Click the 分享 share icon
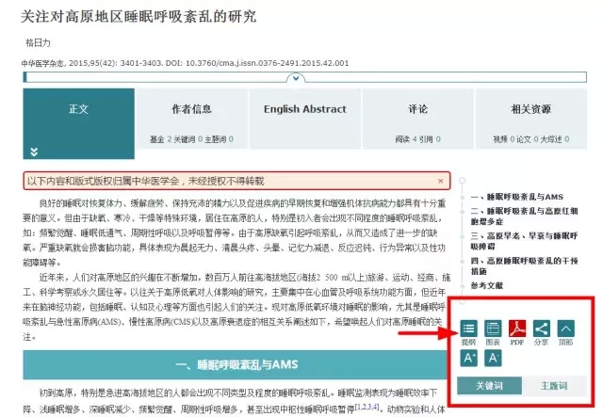Image resolution: width=603 pixels, height=417 pixels. (542, 329)
